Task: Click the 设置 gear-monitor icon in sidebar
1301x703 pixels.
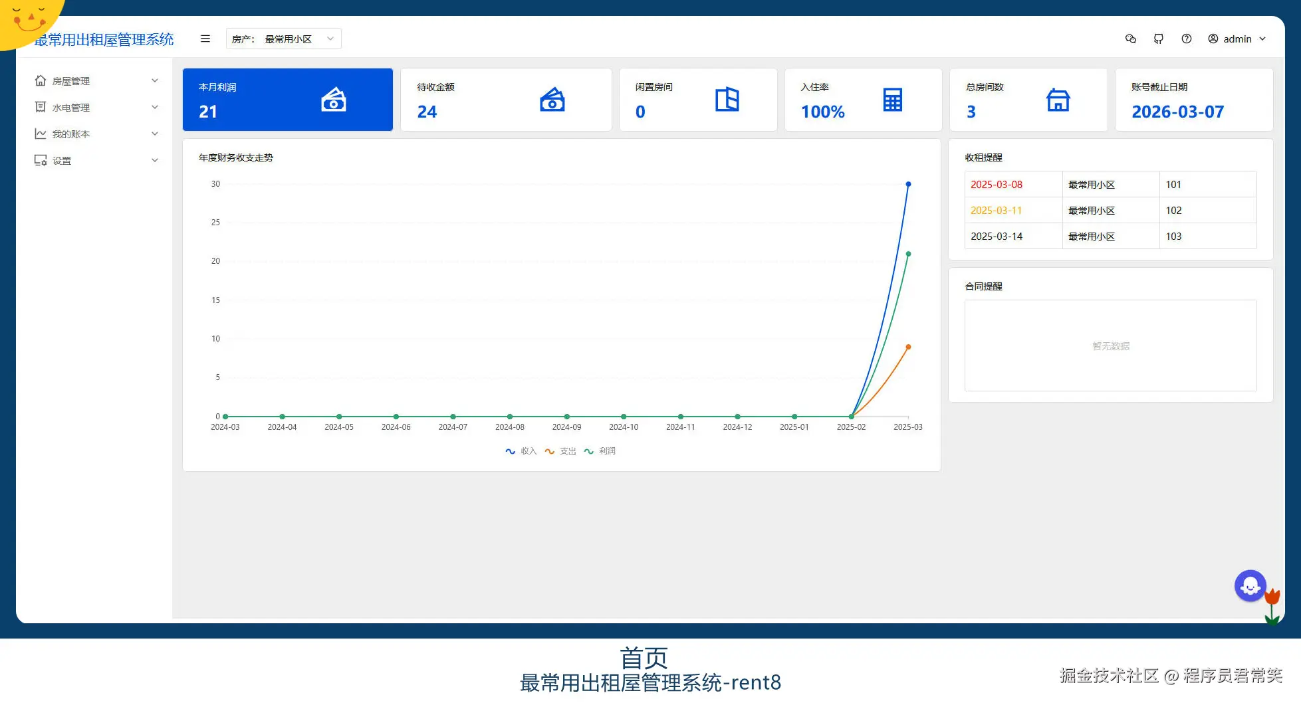Action: pos(41,160)
